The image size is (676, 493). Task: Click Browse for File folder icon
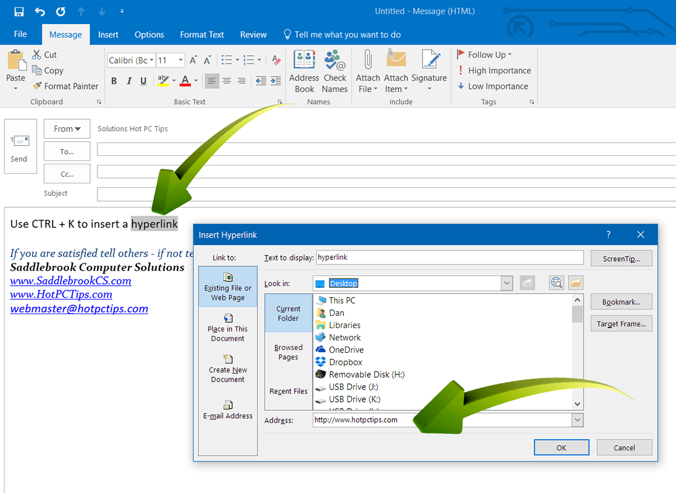click(x=576, y=283)
